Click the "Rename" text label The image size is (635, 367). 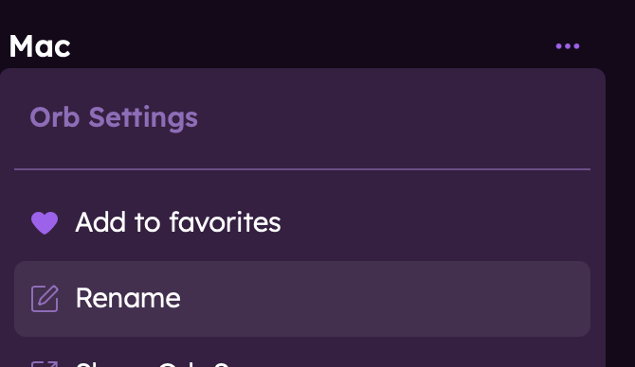pos(128,298)
